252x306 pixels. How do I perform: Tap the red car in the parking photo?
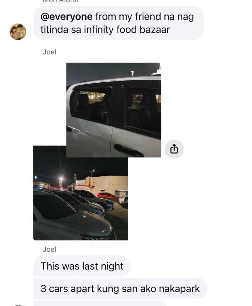click(x=107, y=195)
